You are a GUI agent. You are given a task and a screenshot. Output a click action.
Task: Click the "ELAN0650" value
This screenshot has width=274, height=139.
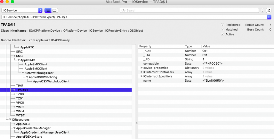(213, 81)
